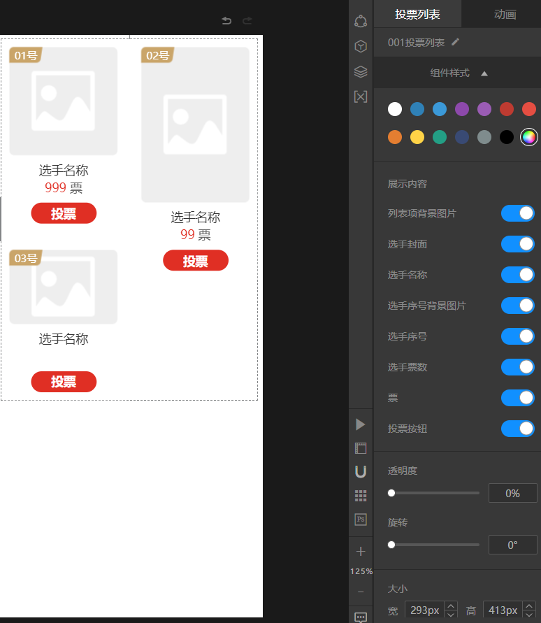This screenshot has width=541, height=623.
Task: Toggle 选手封面 switch
Action: click(517, 244)
